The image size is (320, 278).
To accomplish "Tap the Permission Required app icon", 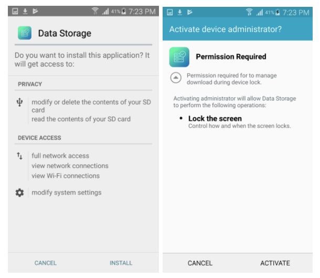I will point(179,57).
